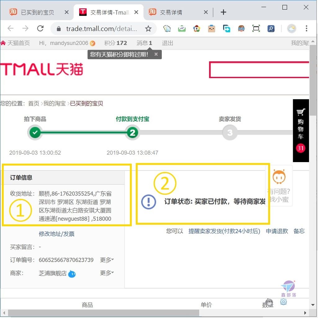Click the blue Wangwang chat icon beside 芝浦旗舰店
Image resolution: width=318 pixels, height=318 pixels.
click(x=72, y=274)
